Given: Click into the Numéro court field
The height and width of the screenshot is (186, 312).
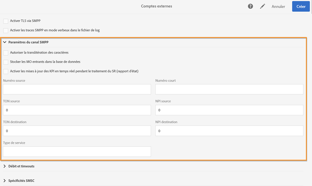Looking at the screenshot, I should [x=229, y=89].
